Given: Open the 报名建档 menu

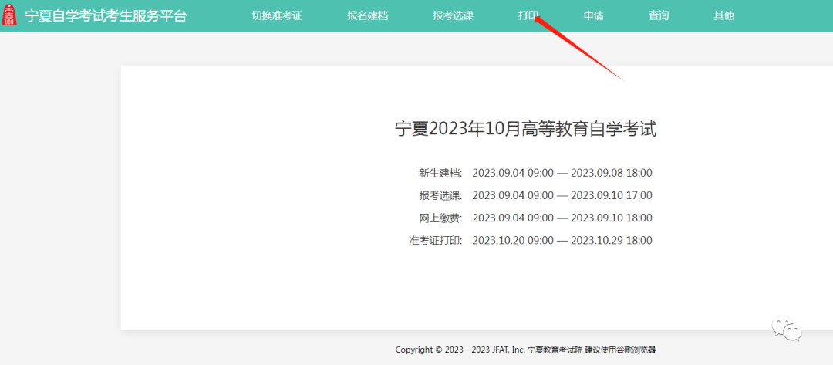Looking at the screenshot, I should (x=368, y=16).
